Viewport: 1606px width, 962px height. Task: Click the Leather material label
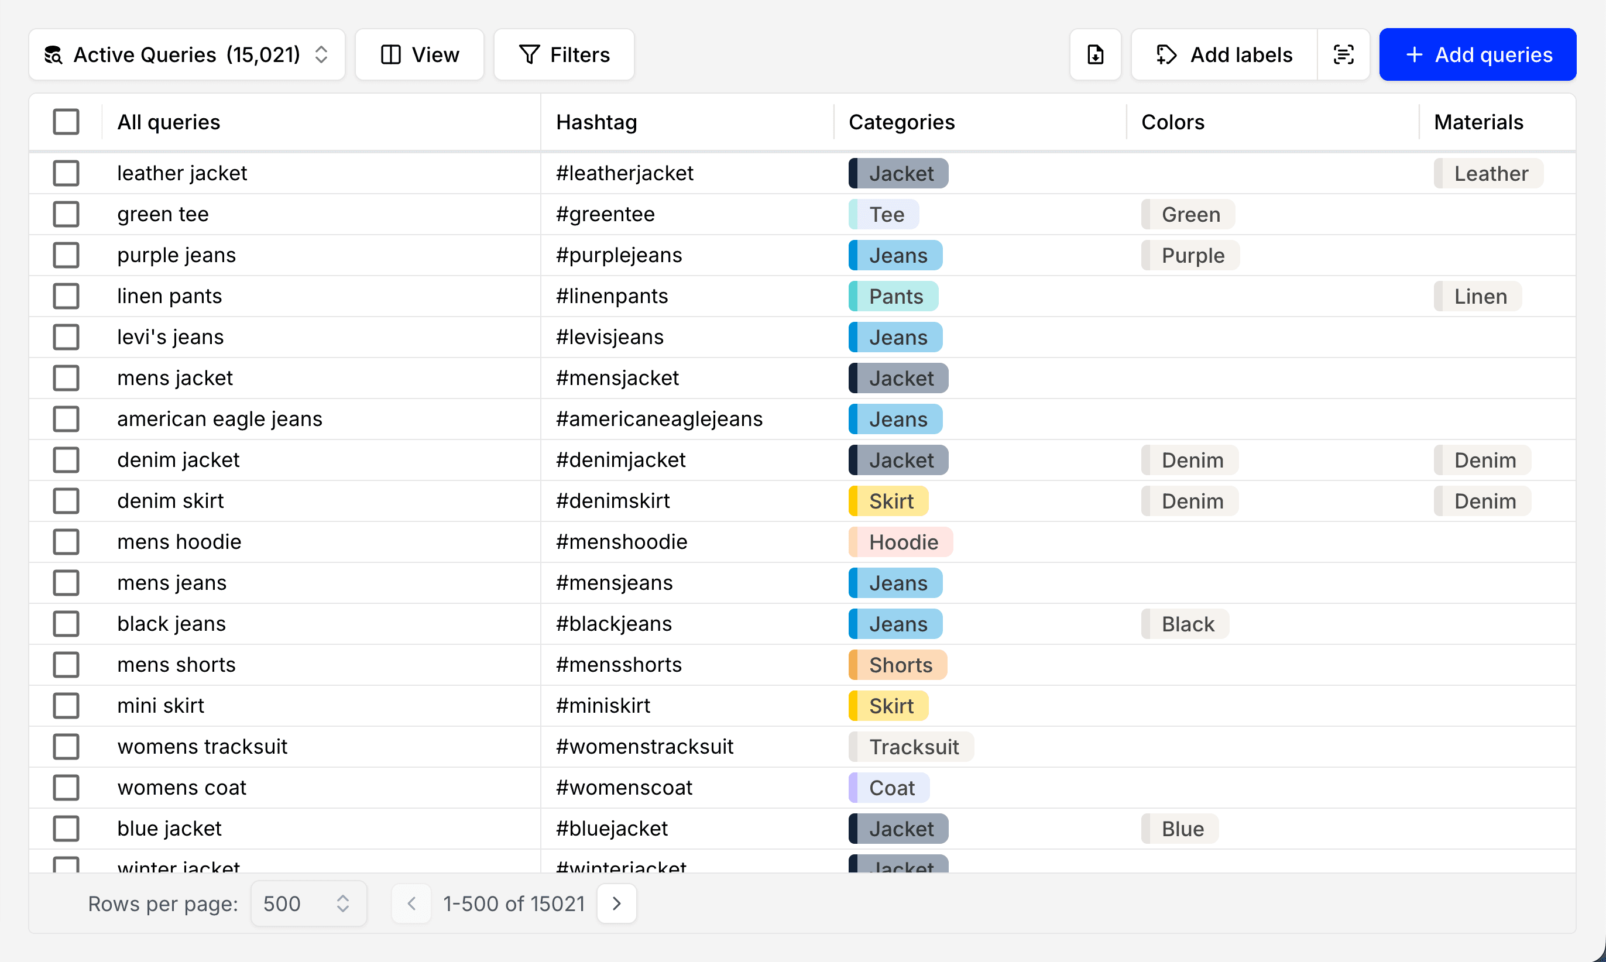point(1488,173)
